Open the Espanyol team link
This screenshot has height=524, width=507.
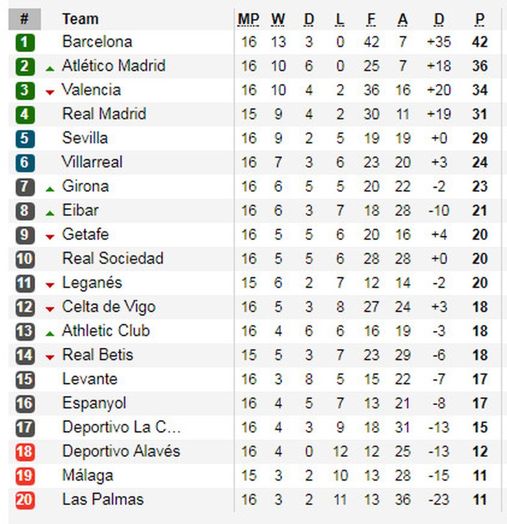(x=94, y=403)
